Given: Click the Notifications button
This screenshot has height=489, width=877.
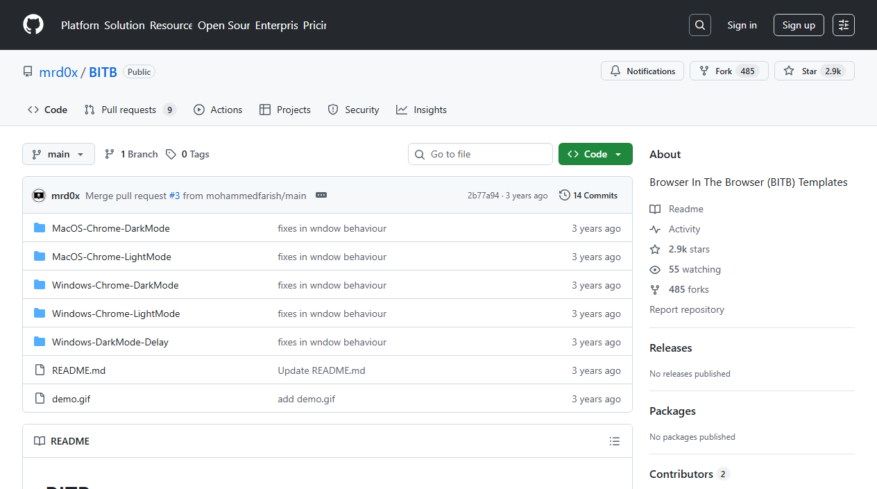Looking at the screenshot, I should coord(642,71).
